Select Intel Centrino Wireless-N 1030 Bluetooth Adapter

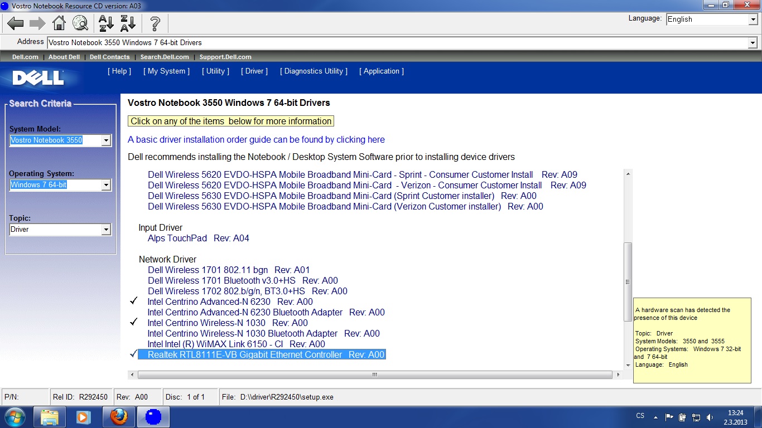coord(263,334)
